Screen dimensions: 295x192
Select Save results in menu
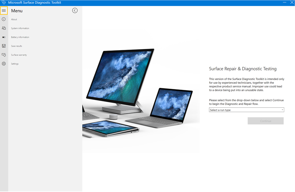[16, 46]
